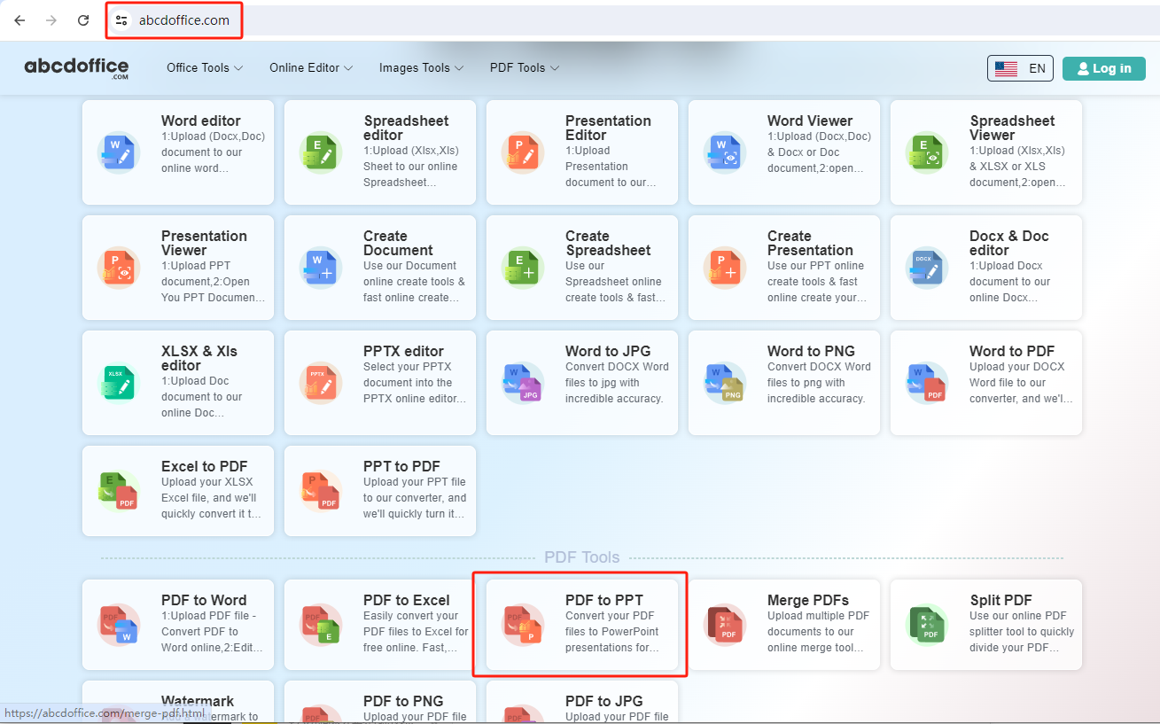Viewport: 1160px width, 724px height.
Task: Click the Create Document plus icon
Action: point(321,268)
